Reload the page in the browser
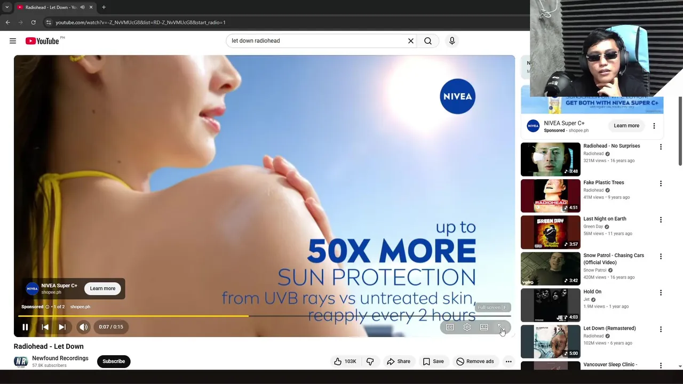Screen dimensions: 683x384 pyautogui.click(x=33, y=22)
